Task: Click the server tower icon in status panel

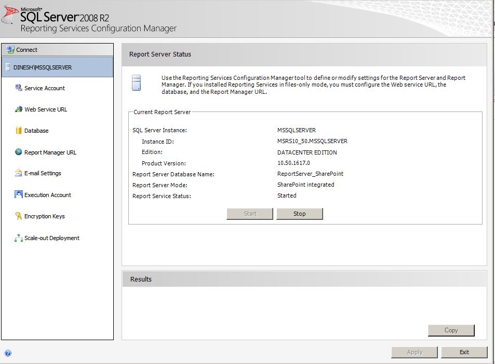Action: [137, 82]
